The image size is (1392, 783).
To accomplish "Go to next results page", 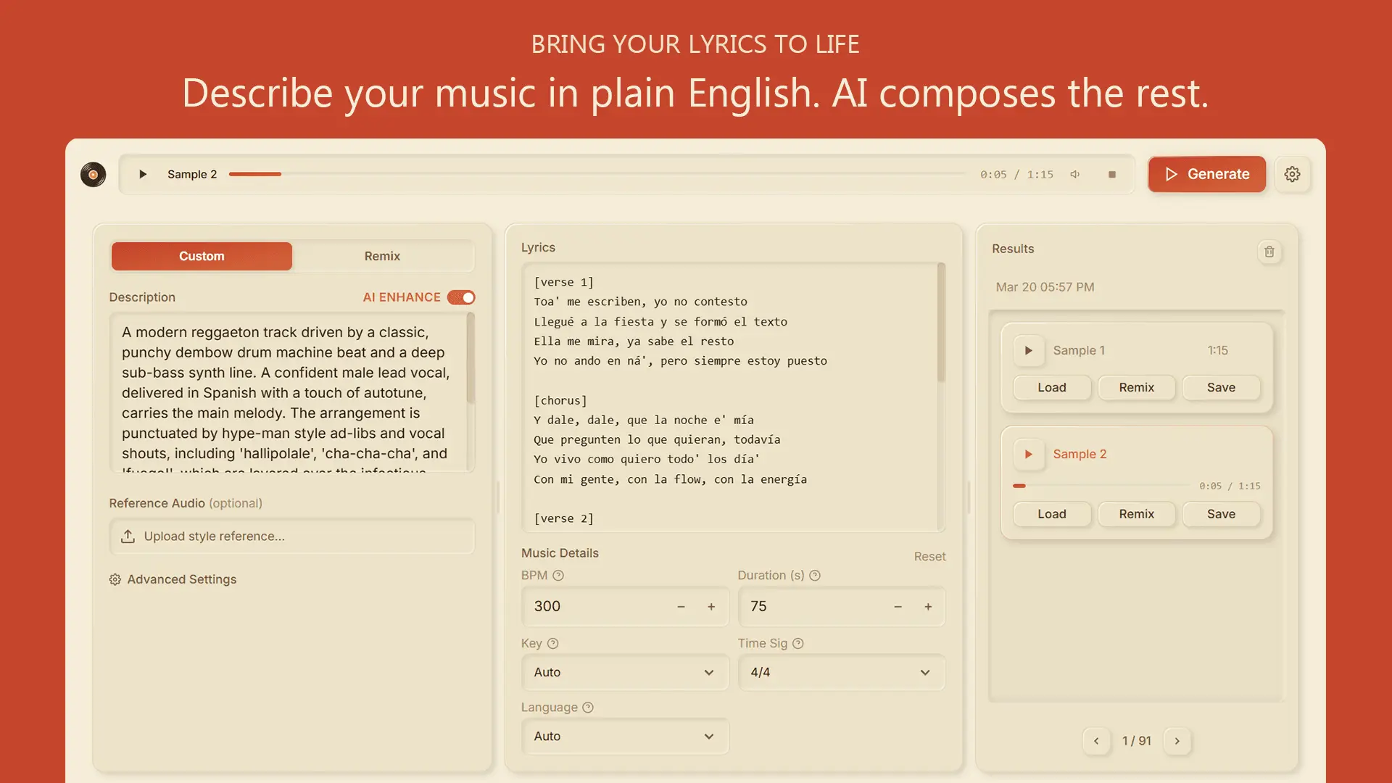I will click(x=1177, y=741).
